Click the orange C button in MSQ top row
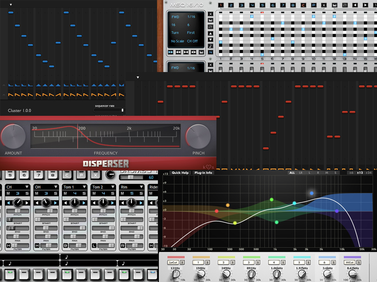This screenshot has height=282, width=377. pyautogui.click(x=303, y=5)
